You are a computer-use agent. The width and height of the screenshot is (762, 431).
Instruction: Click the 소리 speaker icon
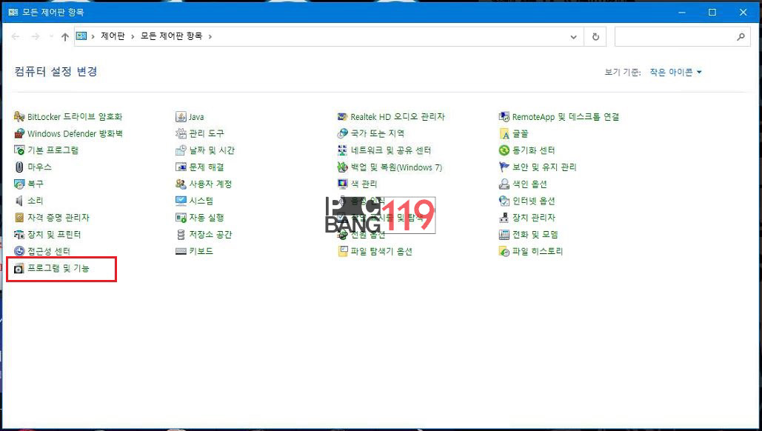coord(19,201)
